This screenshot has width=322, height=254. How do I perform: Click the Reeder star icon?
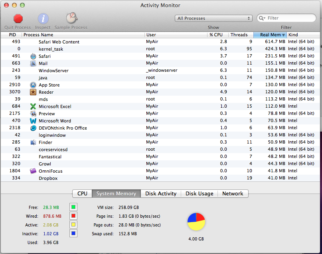(x=33, y=92)
